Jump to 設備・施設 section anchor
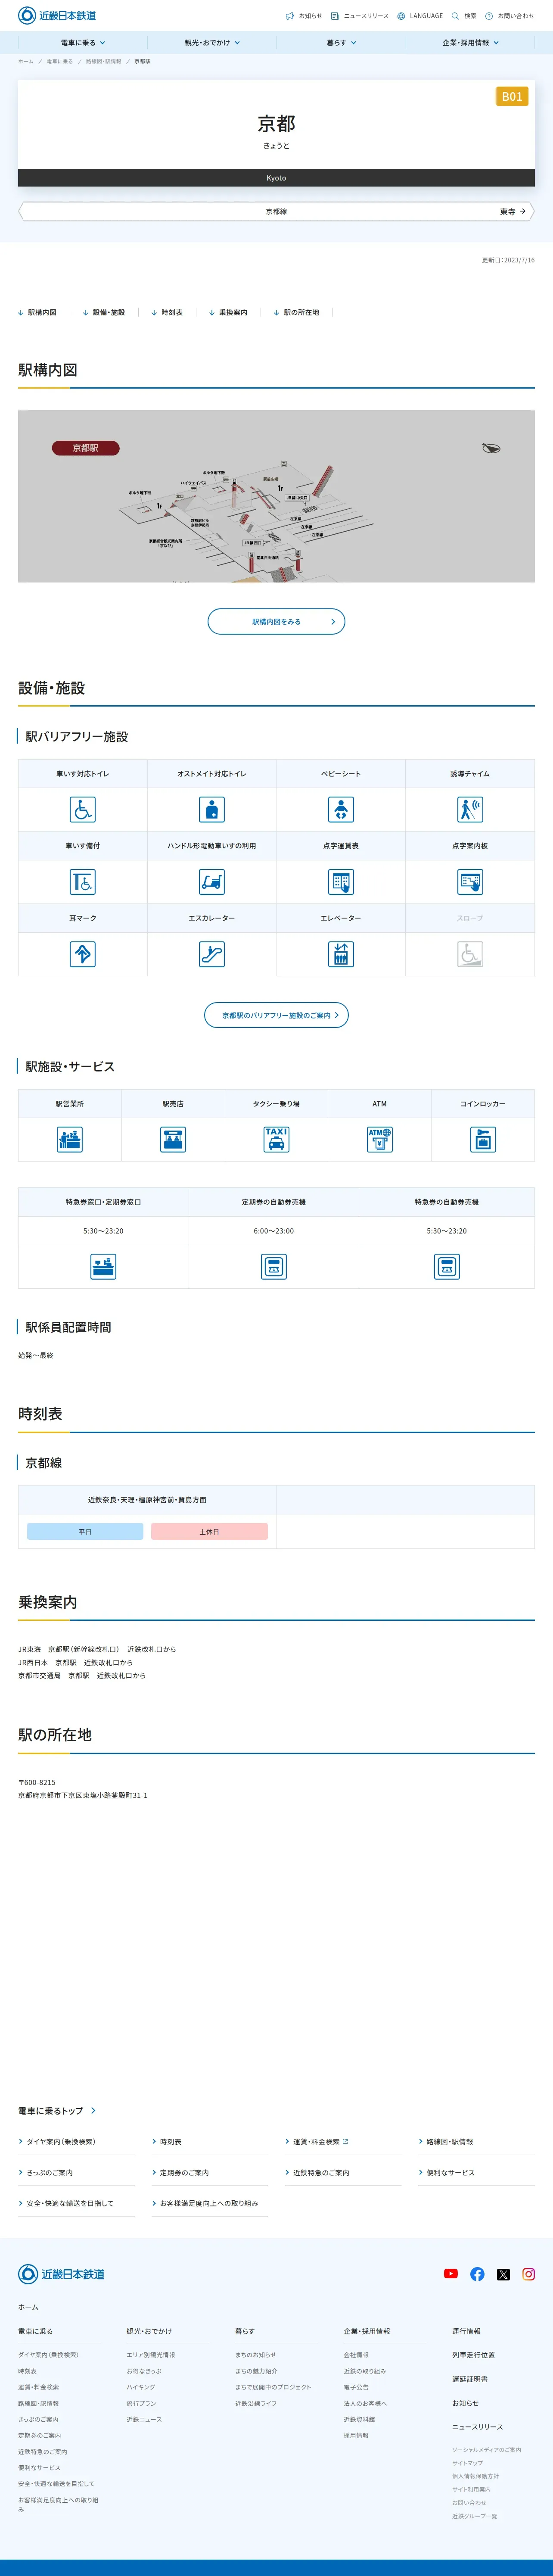Screen dimensions: 553x2576 (104, 313)
